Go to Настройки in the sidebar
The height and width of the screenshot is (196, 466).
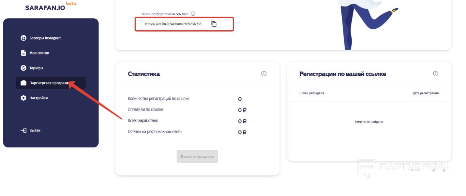pos(38,98)
